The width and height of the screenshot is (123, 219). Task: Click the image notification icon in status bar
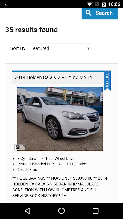point(6,4)
